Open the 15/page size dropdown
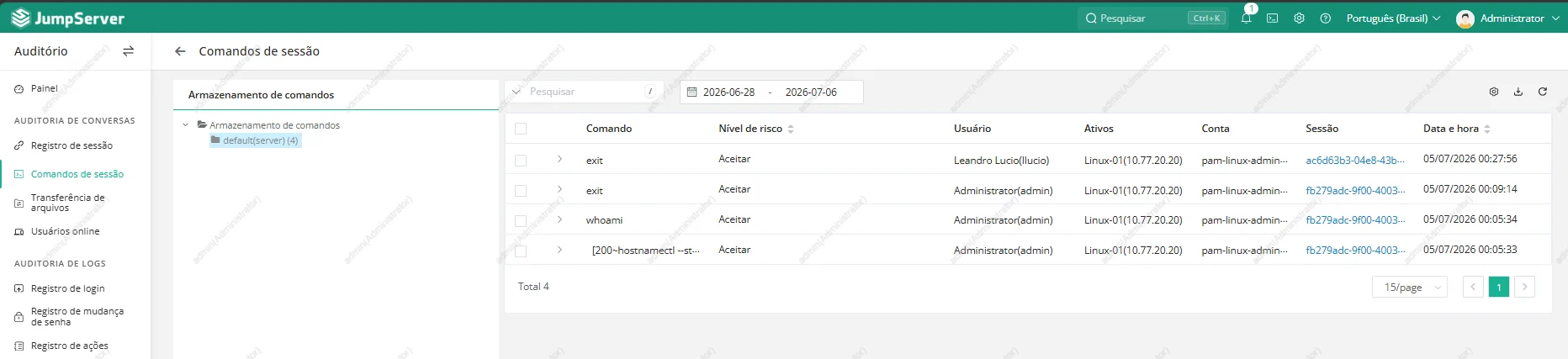The image size is (1568, 359). point(1410,287)
